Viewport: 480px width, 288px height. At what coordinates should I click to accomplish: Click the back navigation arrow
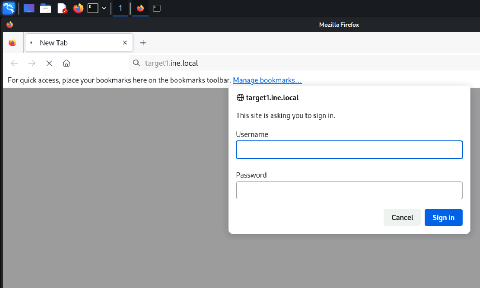coord(14,63)
